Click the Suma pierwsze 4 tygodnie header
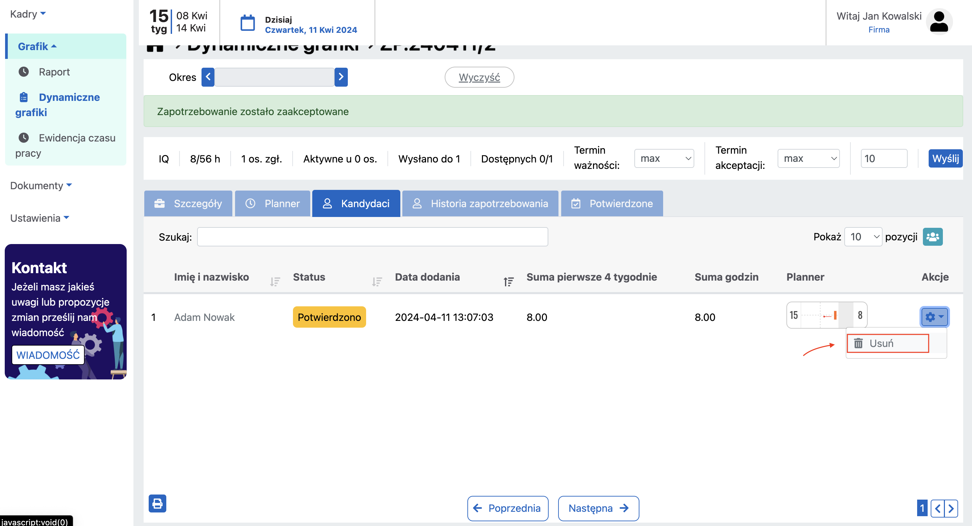Image resolution: width=972 pixels, height=526 pixels. pyautogui.click(x=592, y=277)
